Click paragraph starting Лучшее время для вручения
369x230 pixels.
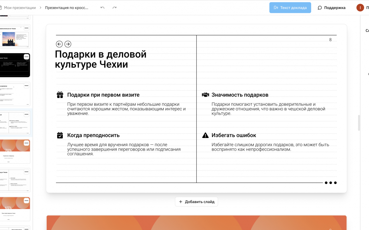[124, 149]
